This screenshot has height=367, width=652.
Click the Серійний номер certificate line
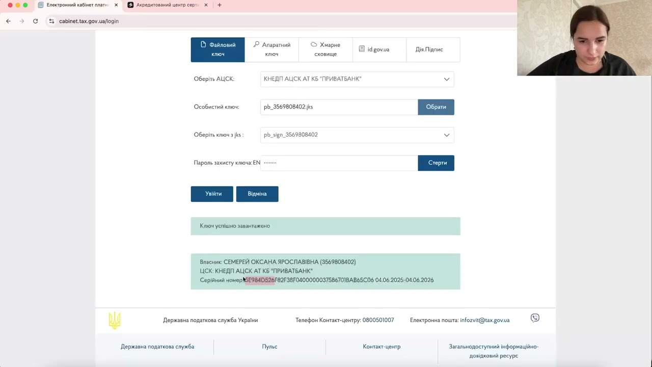(x=317, y=280)
